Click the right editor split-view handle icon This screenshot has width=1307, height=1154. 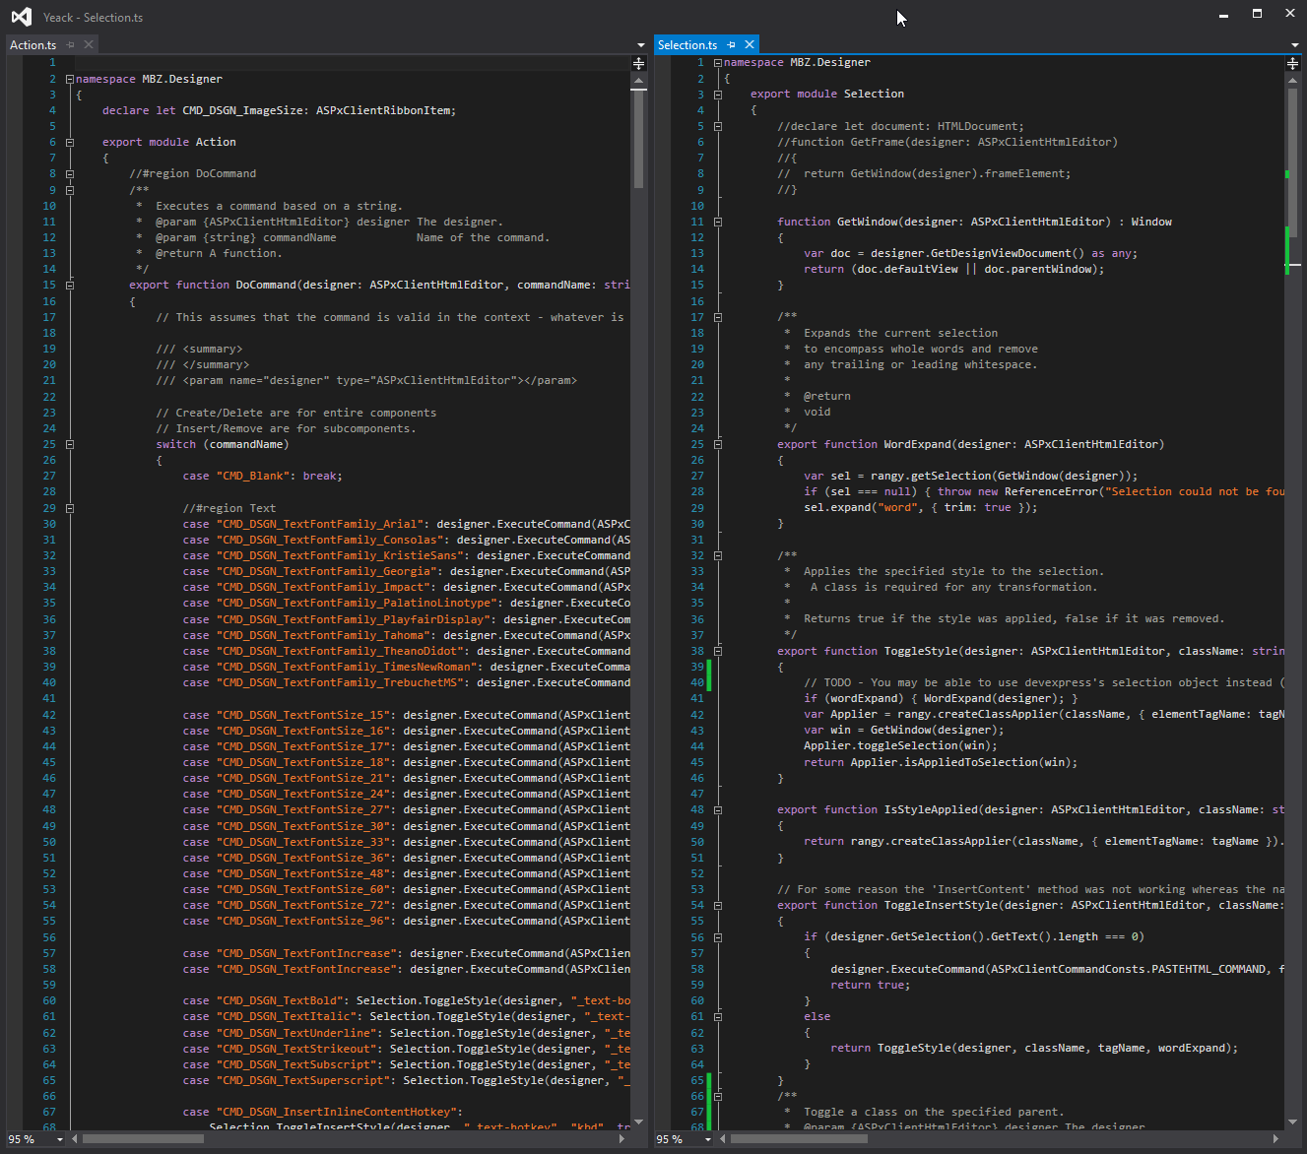(1292, 63)
